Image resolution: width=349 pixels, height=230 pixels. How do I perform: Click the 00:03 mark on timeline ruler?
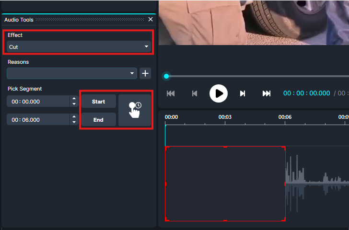point(225,117)
